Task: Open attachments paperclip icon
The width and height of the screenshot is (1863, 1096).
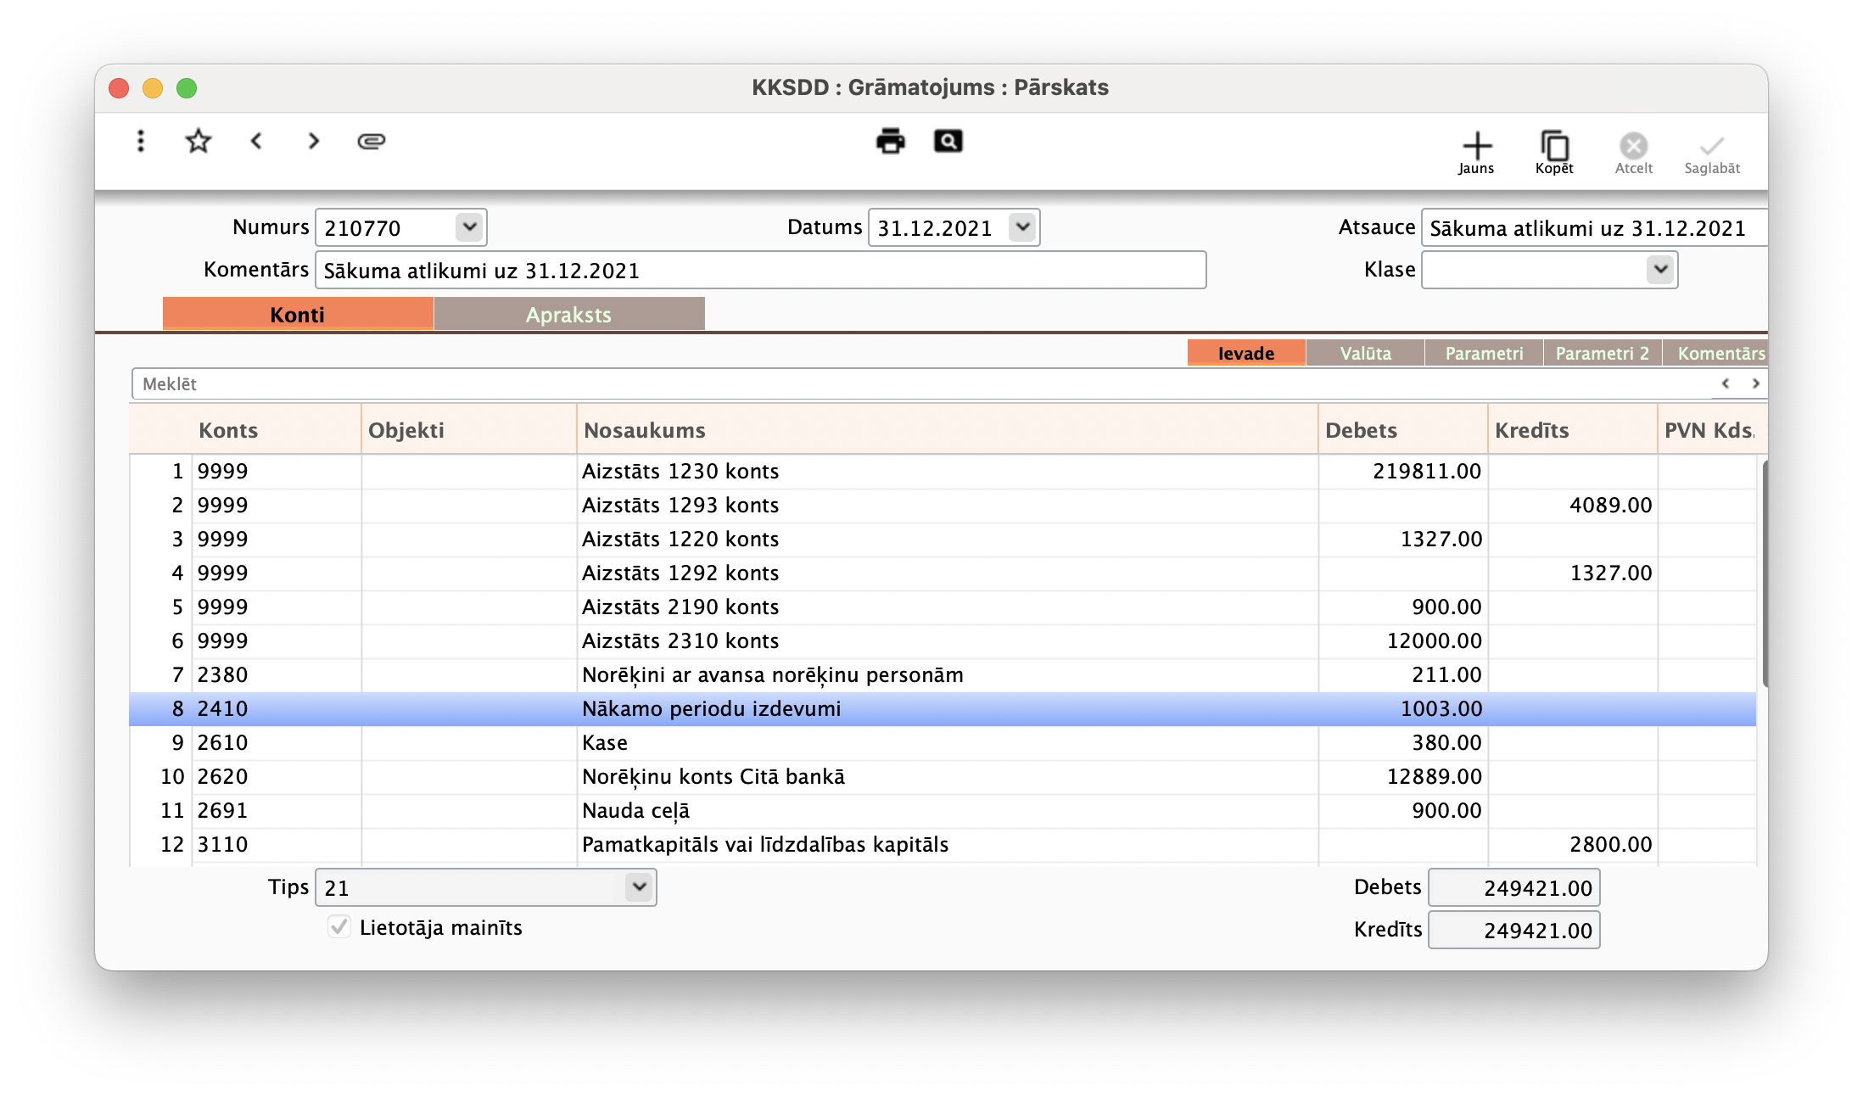Action: coord(372,141)
